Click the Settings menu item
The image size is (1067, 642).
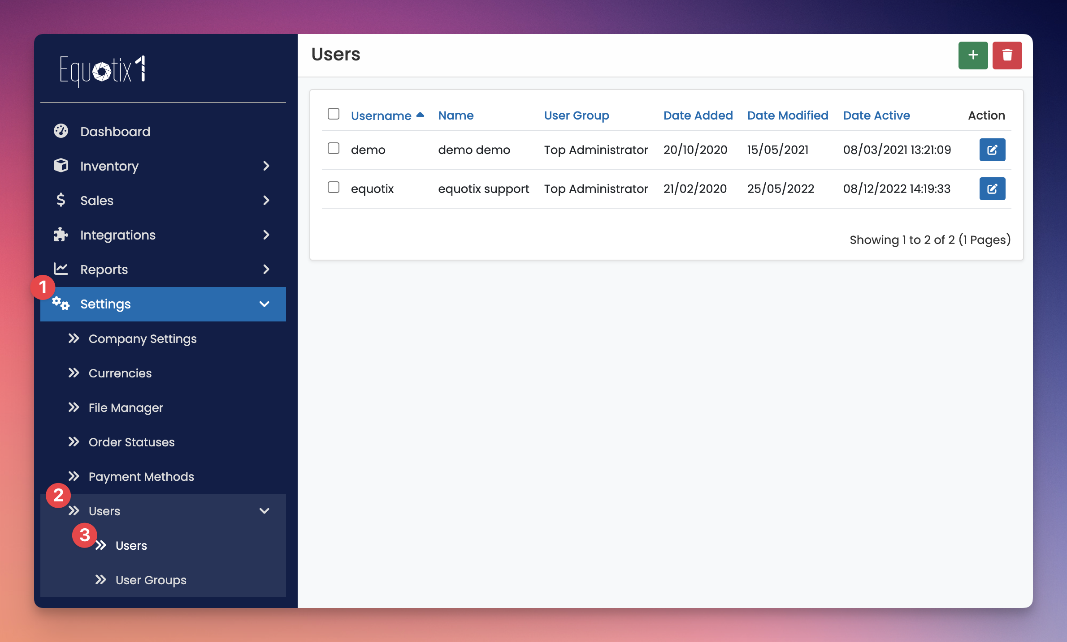tap(163, 304)
